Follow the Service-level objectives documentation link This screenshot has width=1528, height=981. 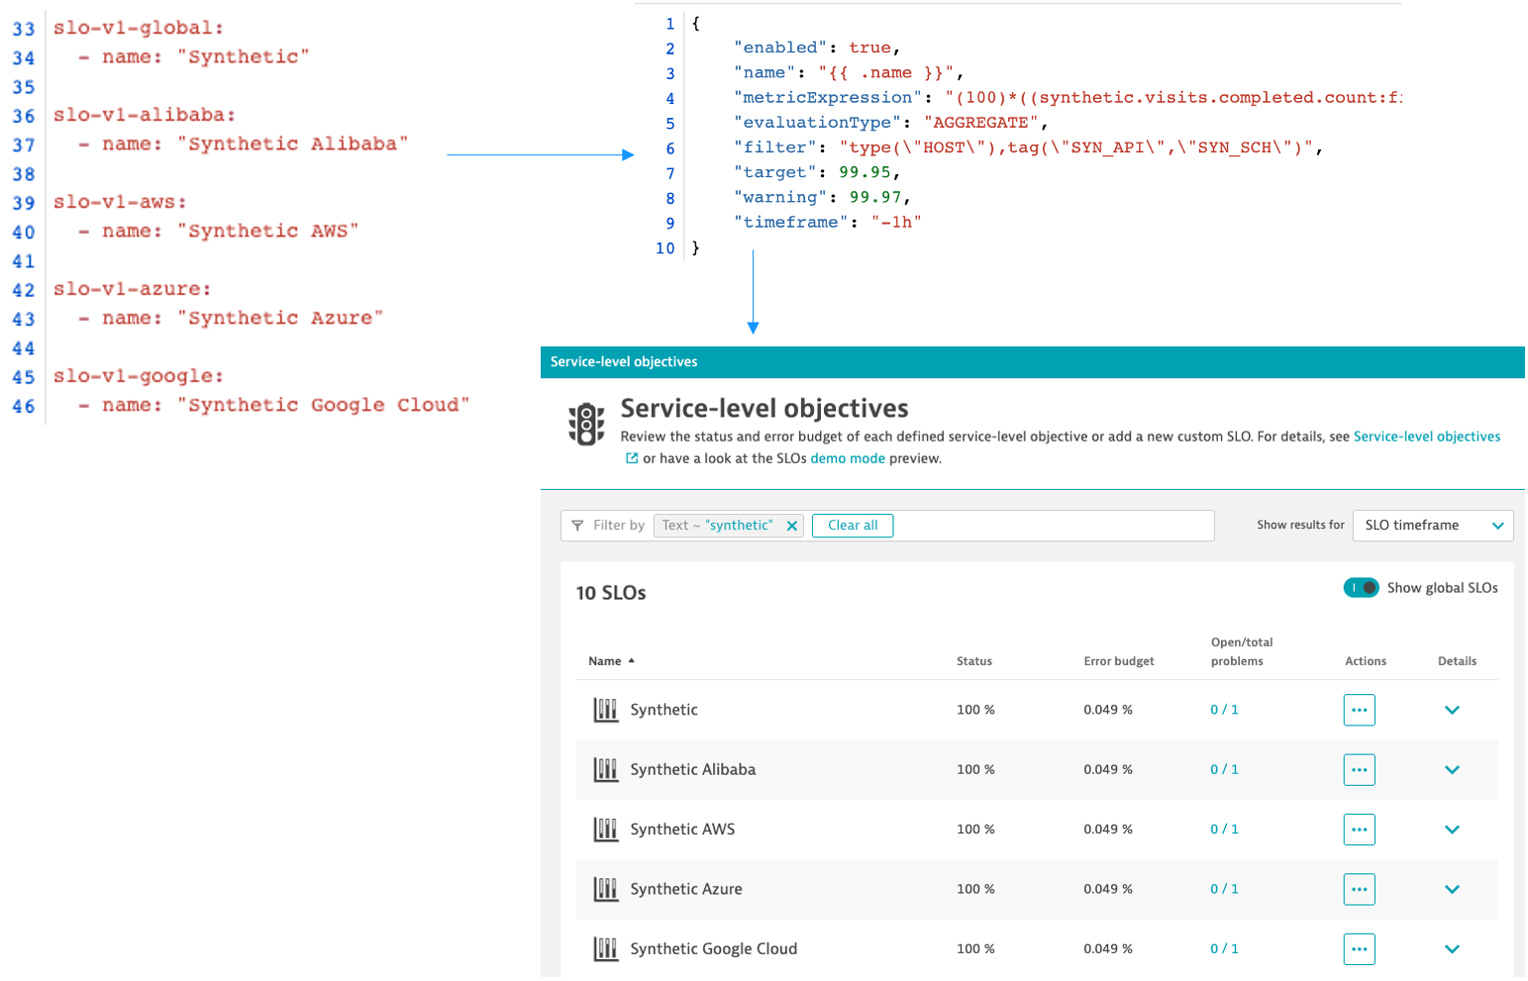click(x=1426, y=437)
